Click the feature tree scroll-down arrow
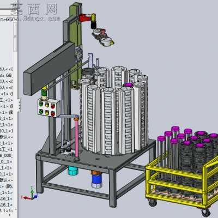 [15, 209]
